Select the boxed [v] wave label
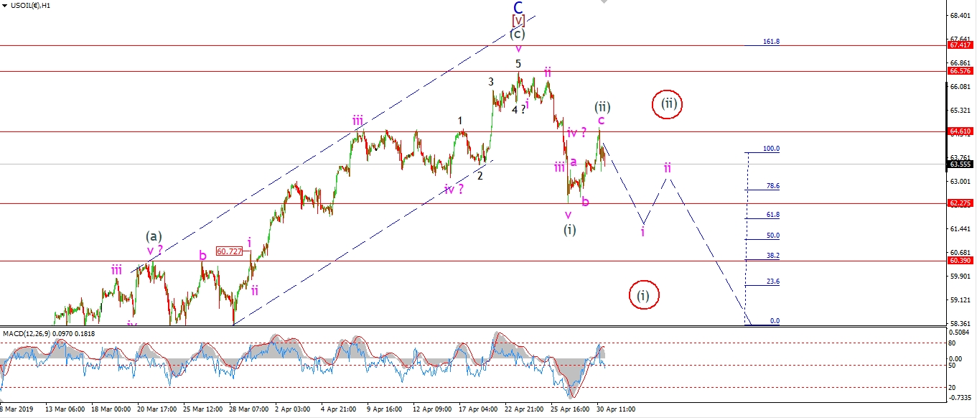Viewport: 977px width, 418px height. pyautogui.click(x=518, y=20)
